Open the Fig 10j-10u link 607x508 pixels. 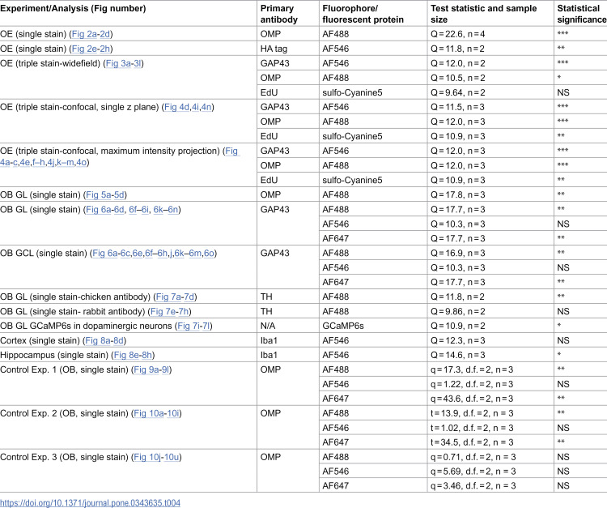[x=156, y=457]
